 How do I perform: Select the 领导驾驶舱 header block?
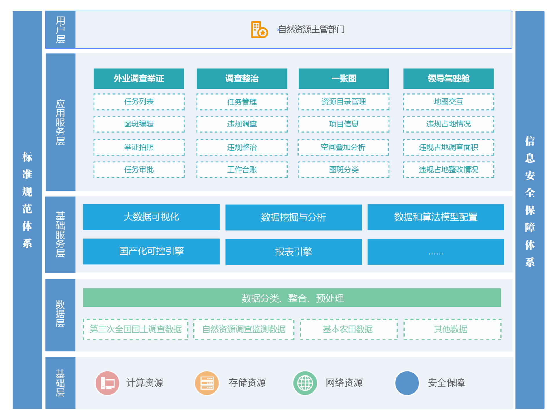pyautogui.click(x=448, y=79)
